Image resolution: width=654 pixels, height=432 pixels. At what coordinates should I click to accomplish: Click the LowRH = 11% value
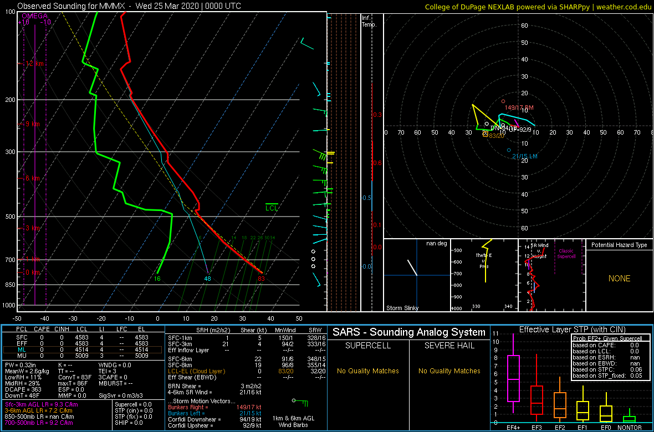(x=23, y=378)
